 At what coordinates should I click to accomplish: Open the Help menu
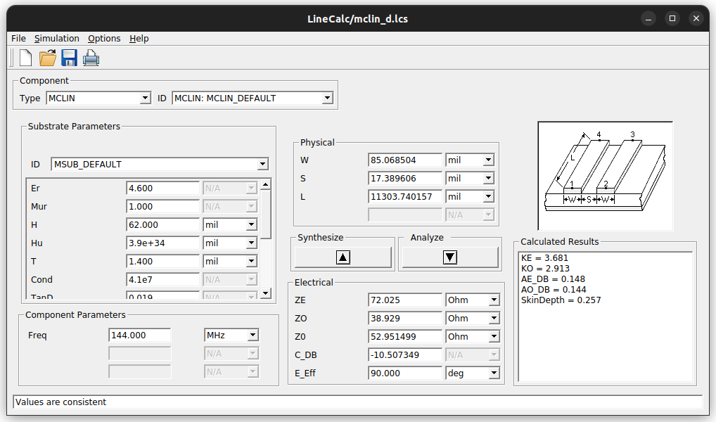coord(139,39)
